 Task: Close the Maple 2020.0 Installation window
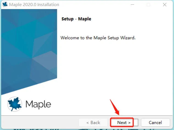click(165, 5)
